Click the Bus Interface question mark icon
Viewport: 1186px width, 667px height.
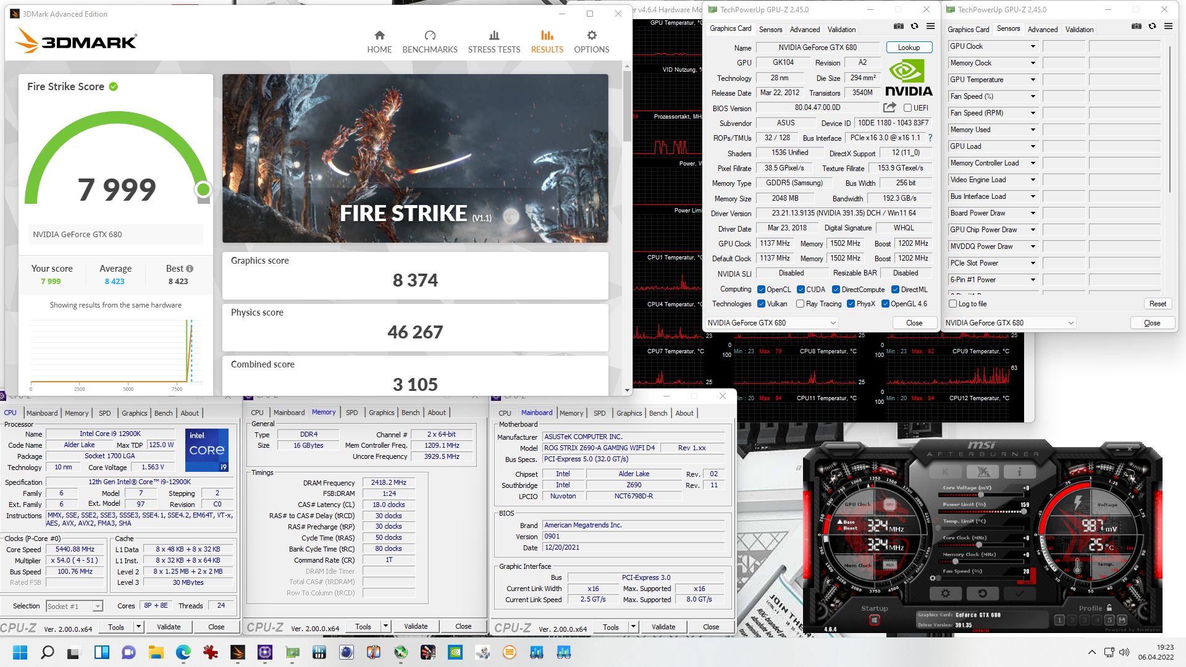click(x=930, y=138)
